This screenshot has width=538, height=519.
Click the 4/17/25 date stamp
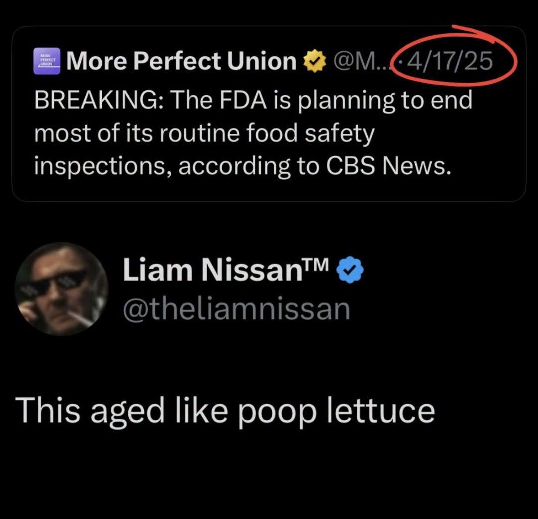449,61
